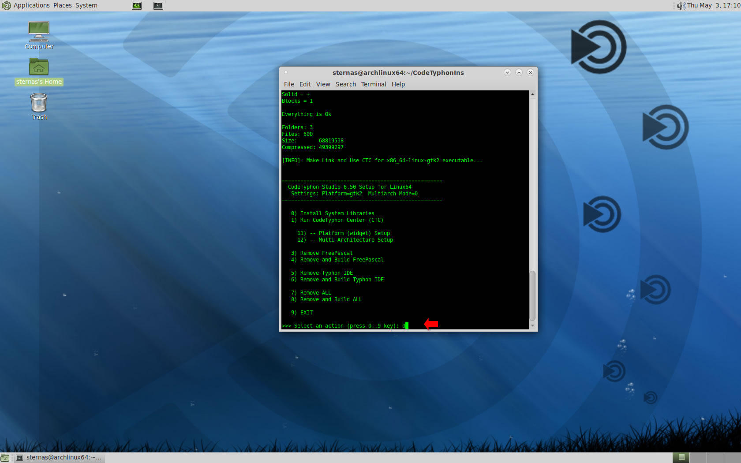
Task: Click the line '3) Remove FreePascal'
Action: coord(322,253)
